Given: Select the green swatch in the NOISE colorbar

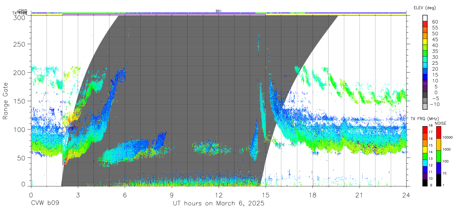Looking at the screenshot, I should pyautogui.click(x=438, y=156).
